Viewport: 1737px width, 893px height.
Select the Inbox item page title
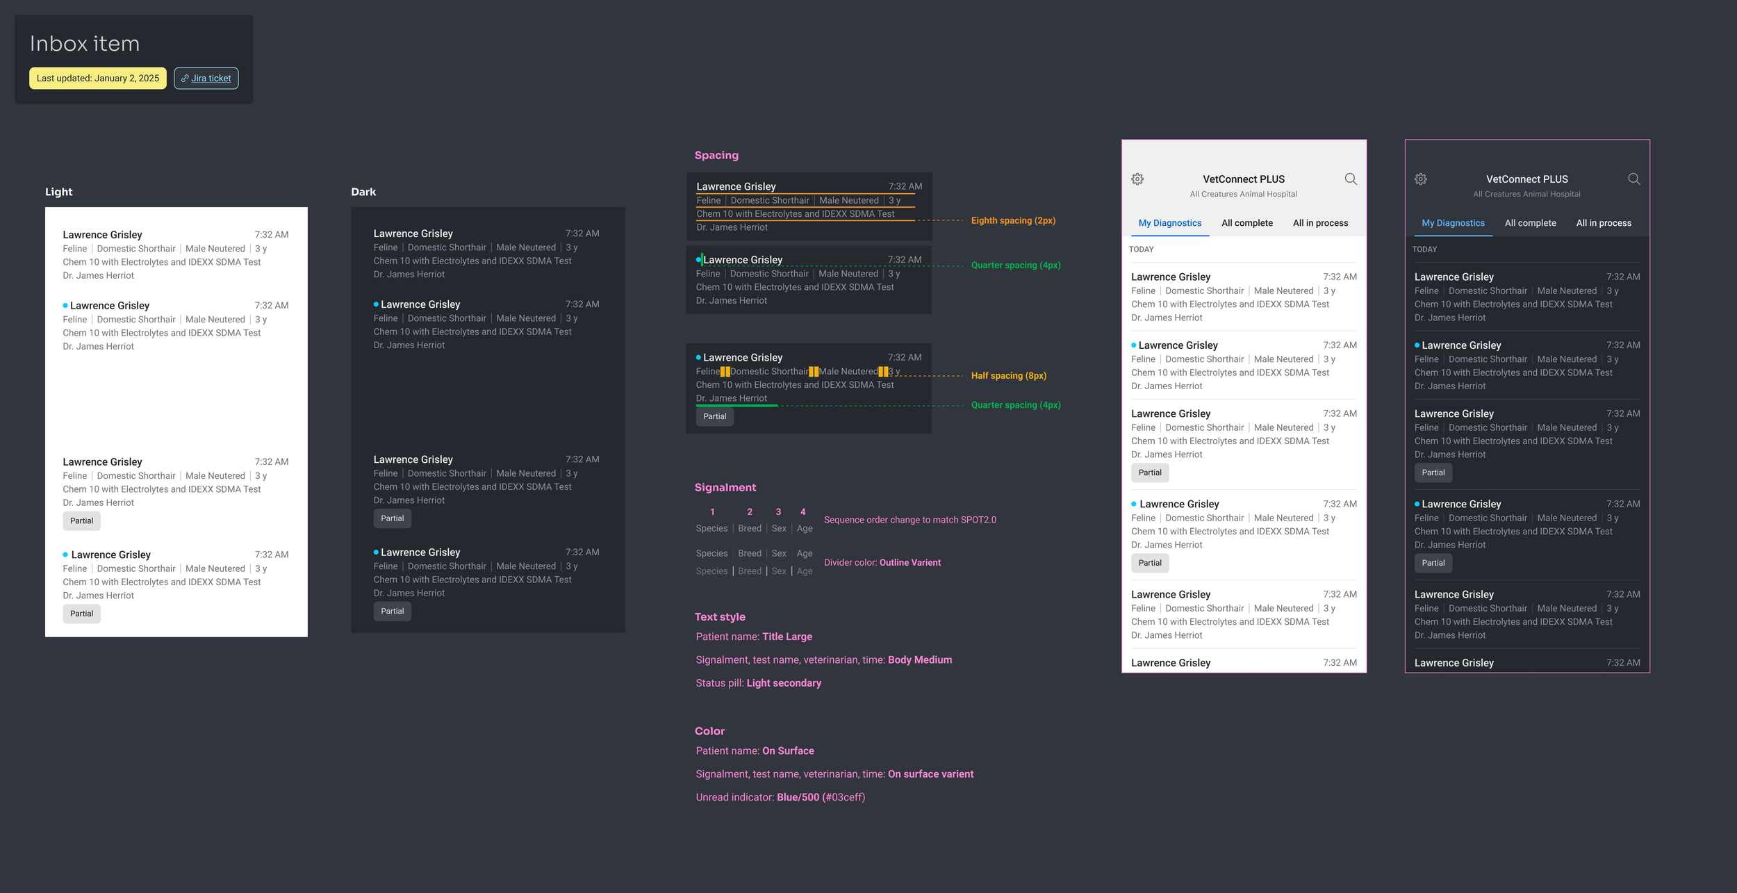[85, 44]
